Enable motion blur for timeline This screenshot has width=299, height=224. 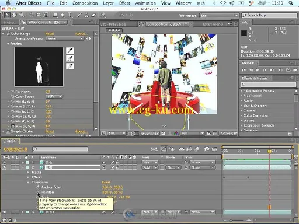pos(197,149)
